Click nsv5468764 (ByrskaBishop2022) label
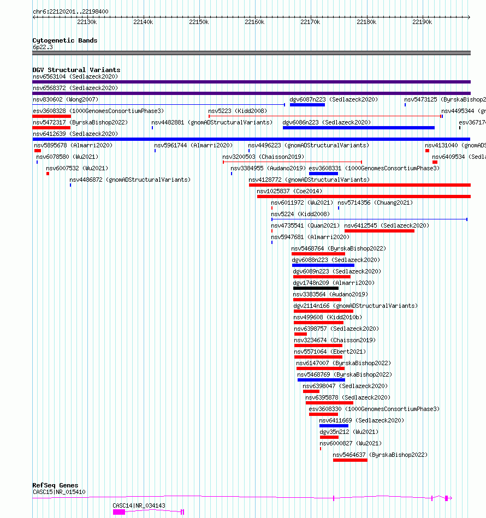 (339, 248)
